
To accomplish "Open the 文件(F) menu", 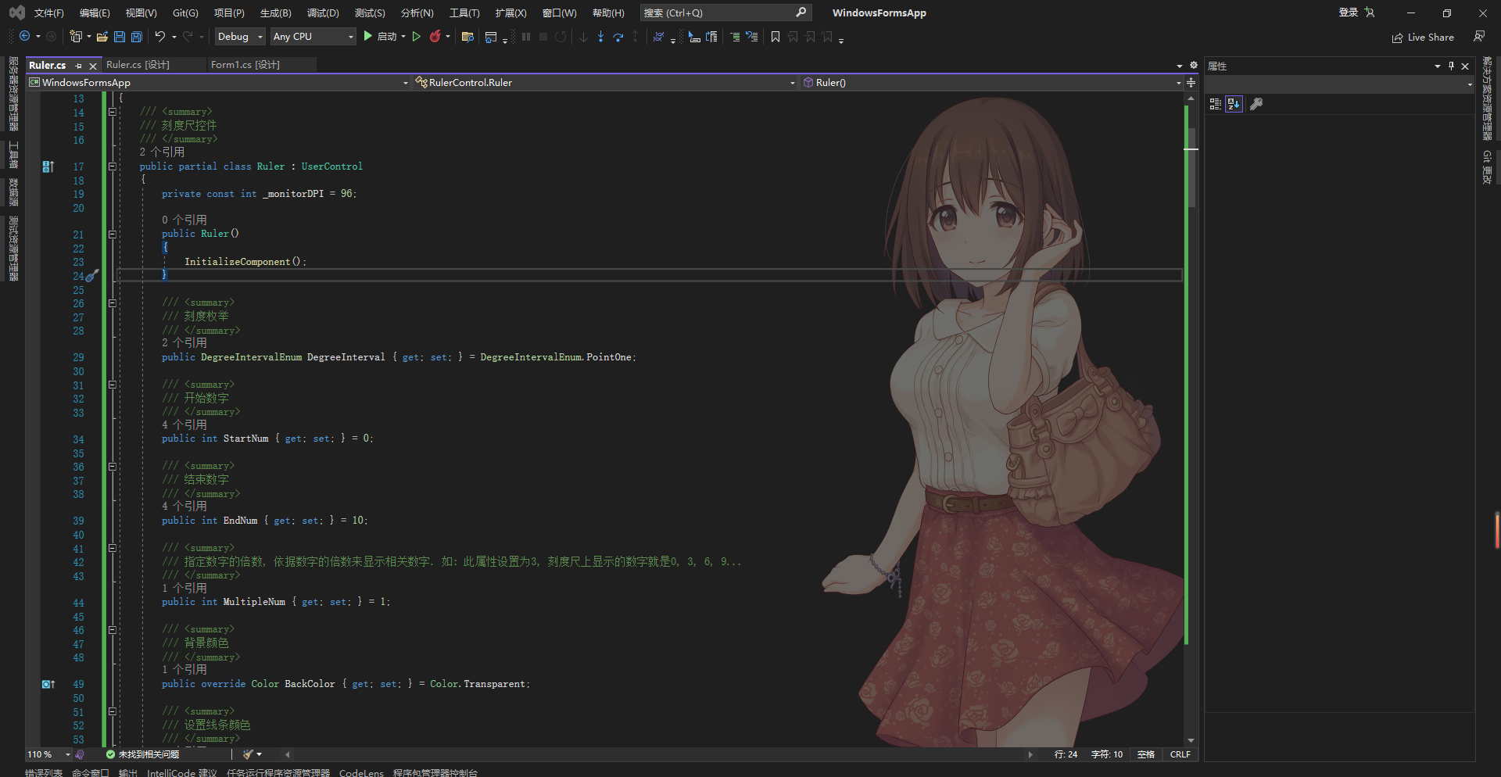I will coord(48,13).
